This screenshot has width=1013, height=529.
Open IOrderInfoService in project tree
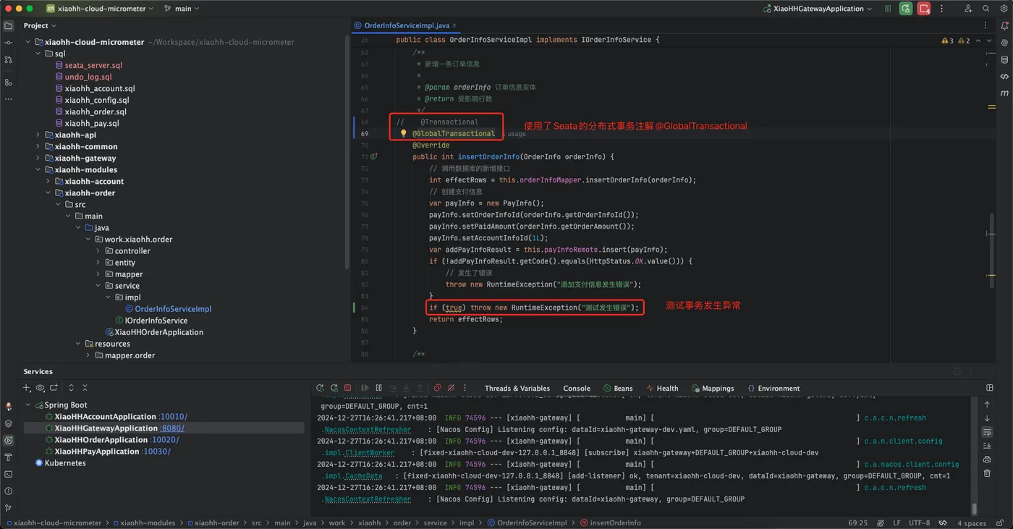point(156,321)
